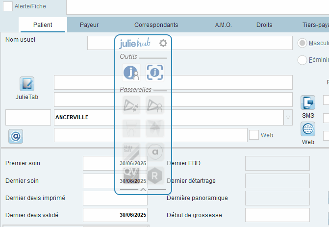Switch to the Payeur tab
Image resolution: width=329 pixels, height=227 pixels.
(x=89, y=25)
